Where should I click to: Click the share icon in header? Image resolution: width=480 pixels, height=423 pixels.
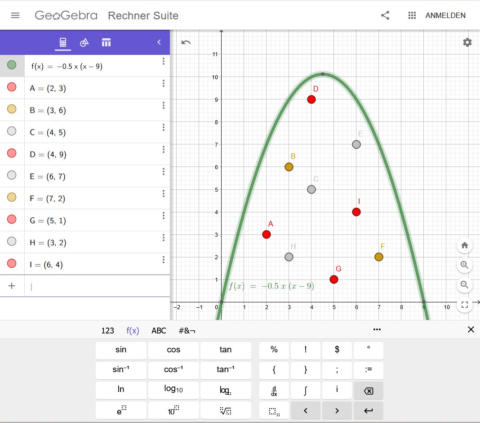(385, 15)
